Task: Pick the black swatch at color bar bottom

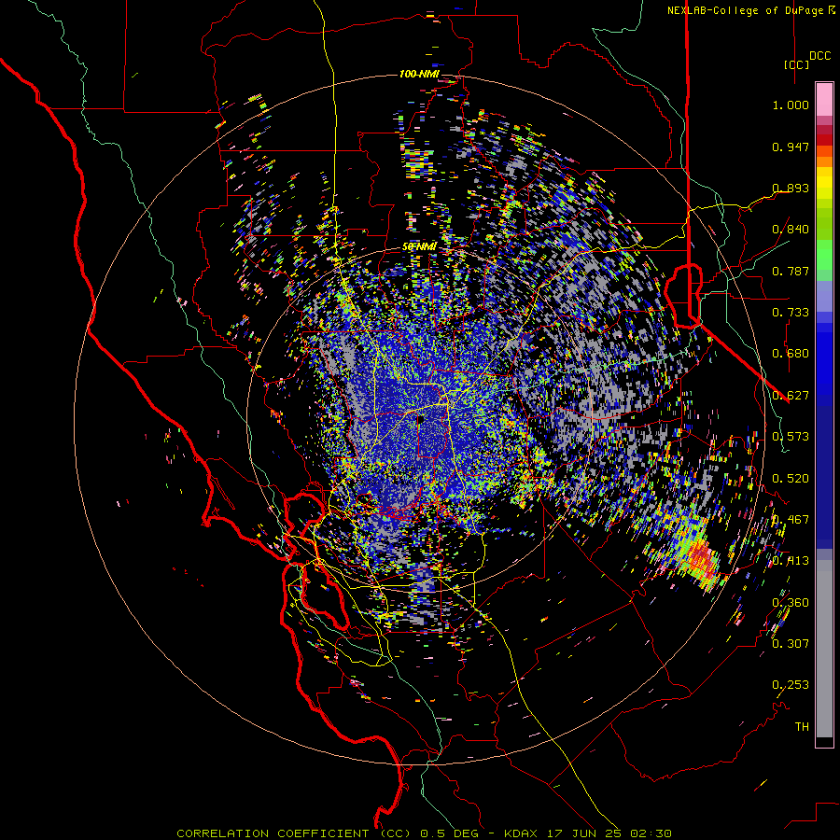Action: tap(824, 742)
